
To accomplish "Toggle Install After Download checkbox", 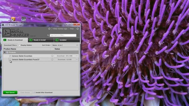I will pyautogui.click(x=34, y=92).
